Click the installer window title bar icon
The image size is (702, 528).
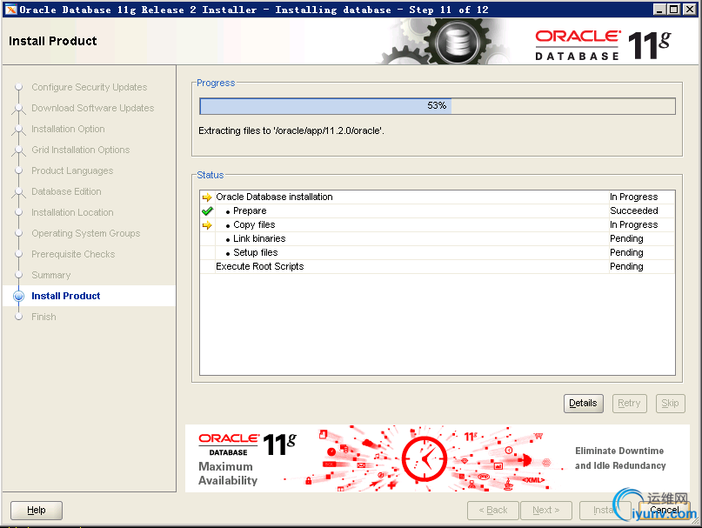pos(11,10)
